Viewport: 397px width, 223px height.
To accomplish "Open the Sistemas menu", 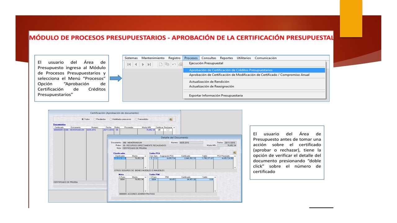I will pos(131,58).
